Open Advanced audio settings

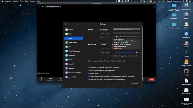click(135, 84)
